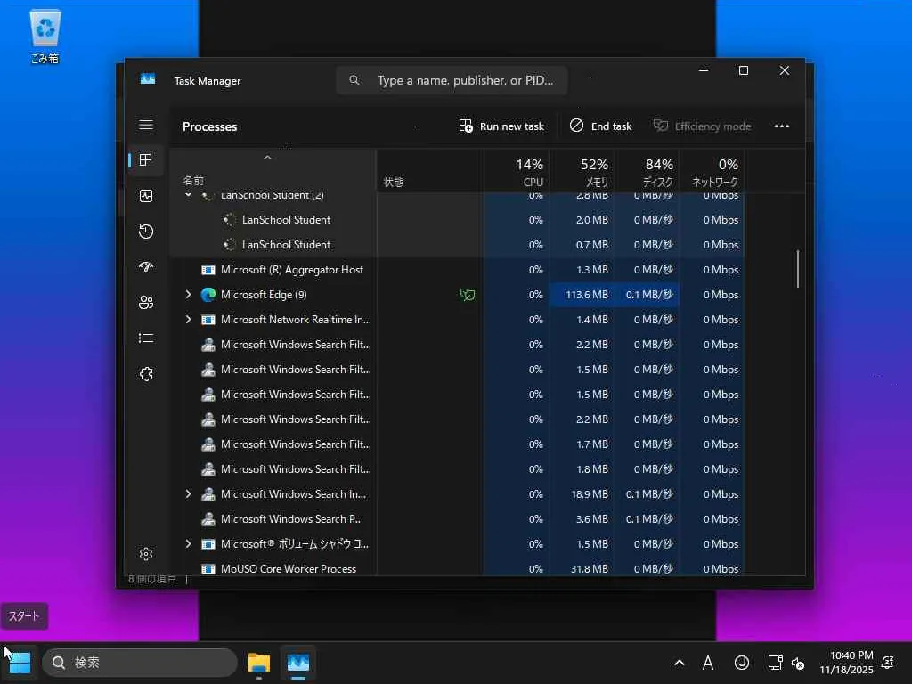Click the sort chevron above 名前 column
Viewport: 912px width, 684px height.
pos(267,158)
